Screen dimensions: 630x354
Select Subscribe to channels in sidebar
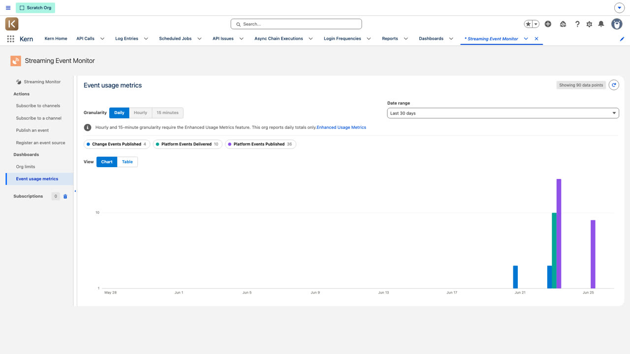[x=38, y=106]
